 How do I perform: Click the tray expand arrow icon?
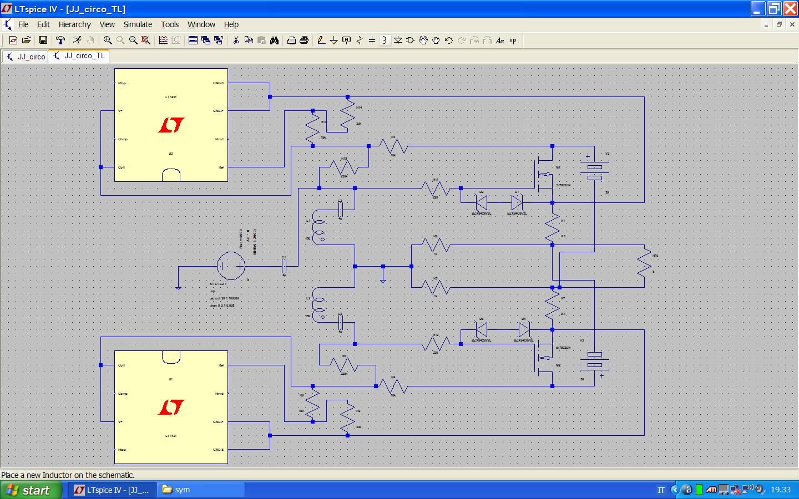(675, 490)
